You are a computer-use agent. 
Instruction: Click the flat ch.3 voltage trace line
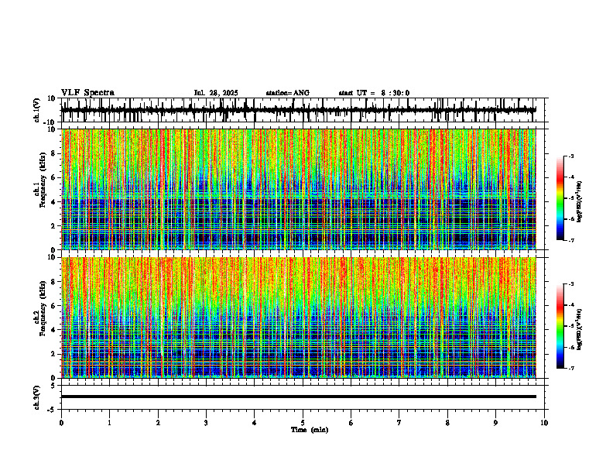(x=299, y=397)
